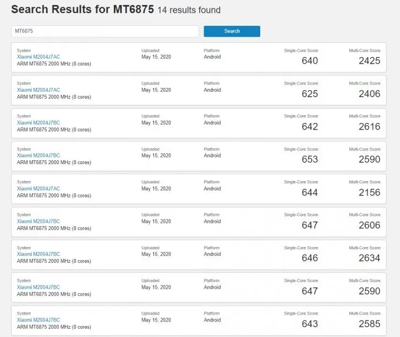The image size is (400, 337).
Task: Click the single-core score 653
Action: point(310,160)
